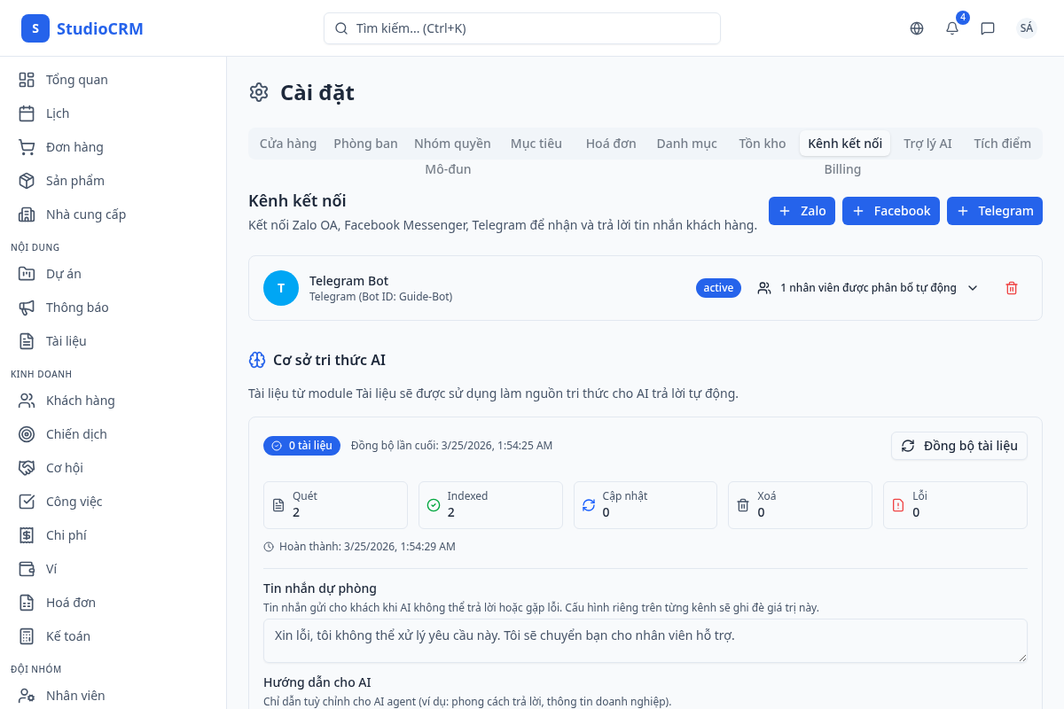1064x709 pixels.
Task: Click the fallback message text area
Action: (645, 640)
